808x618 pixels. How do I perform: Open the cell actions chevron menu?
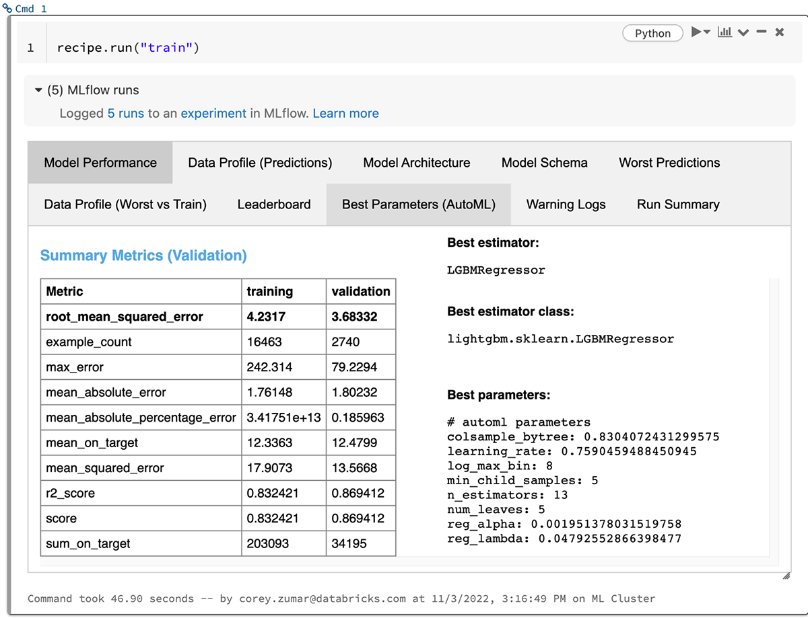click(743, 33)
